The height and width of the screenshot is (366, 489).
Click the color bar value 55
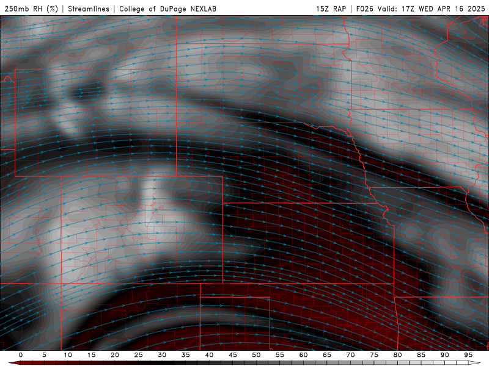pyautogui.click(x=280, y=355)
